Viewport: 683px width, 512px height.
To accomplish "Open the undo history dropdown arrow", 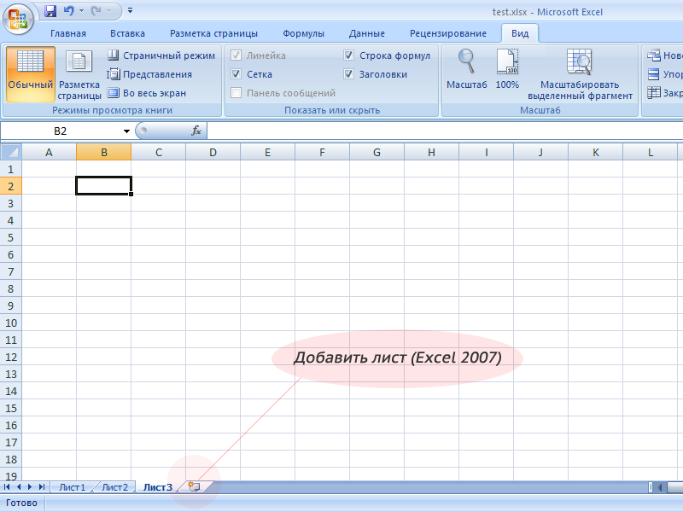I will click(x=81, y=11).
